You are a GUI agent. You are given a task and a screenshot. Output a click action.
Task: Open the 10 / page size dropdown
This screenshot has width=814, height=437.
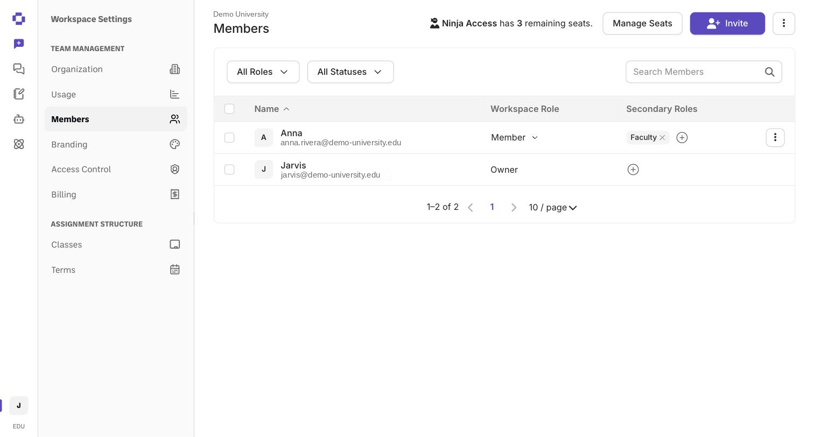pos(553,207)
